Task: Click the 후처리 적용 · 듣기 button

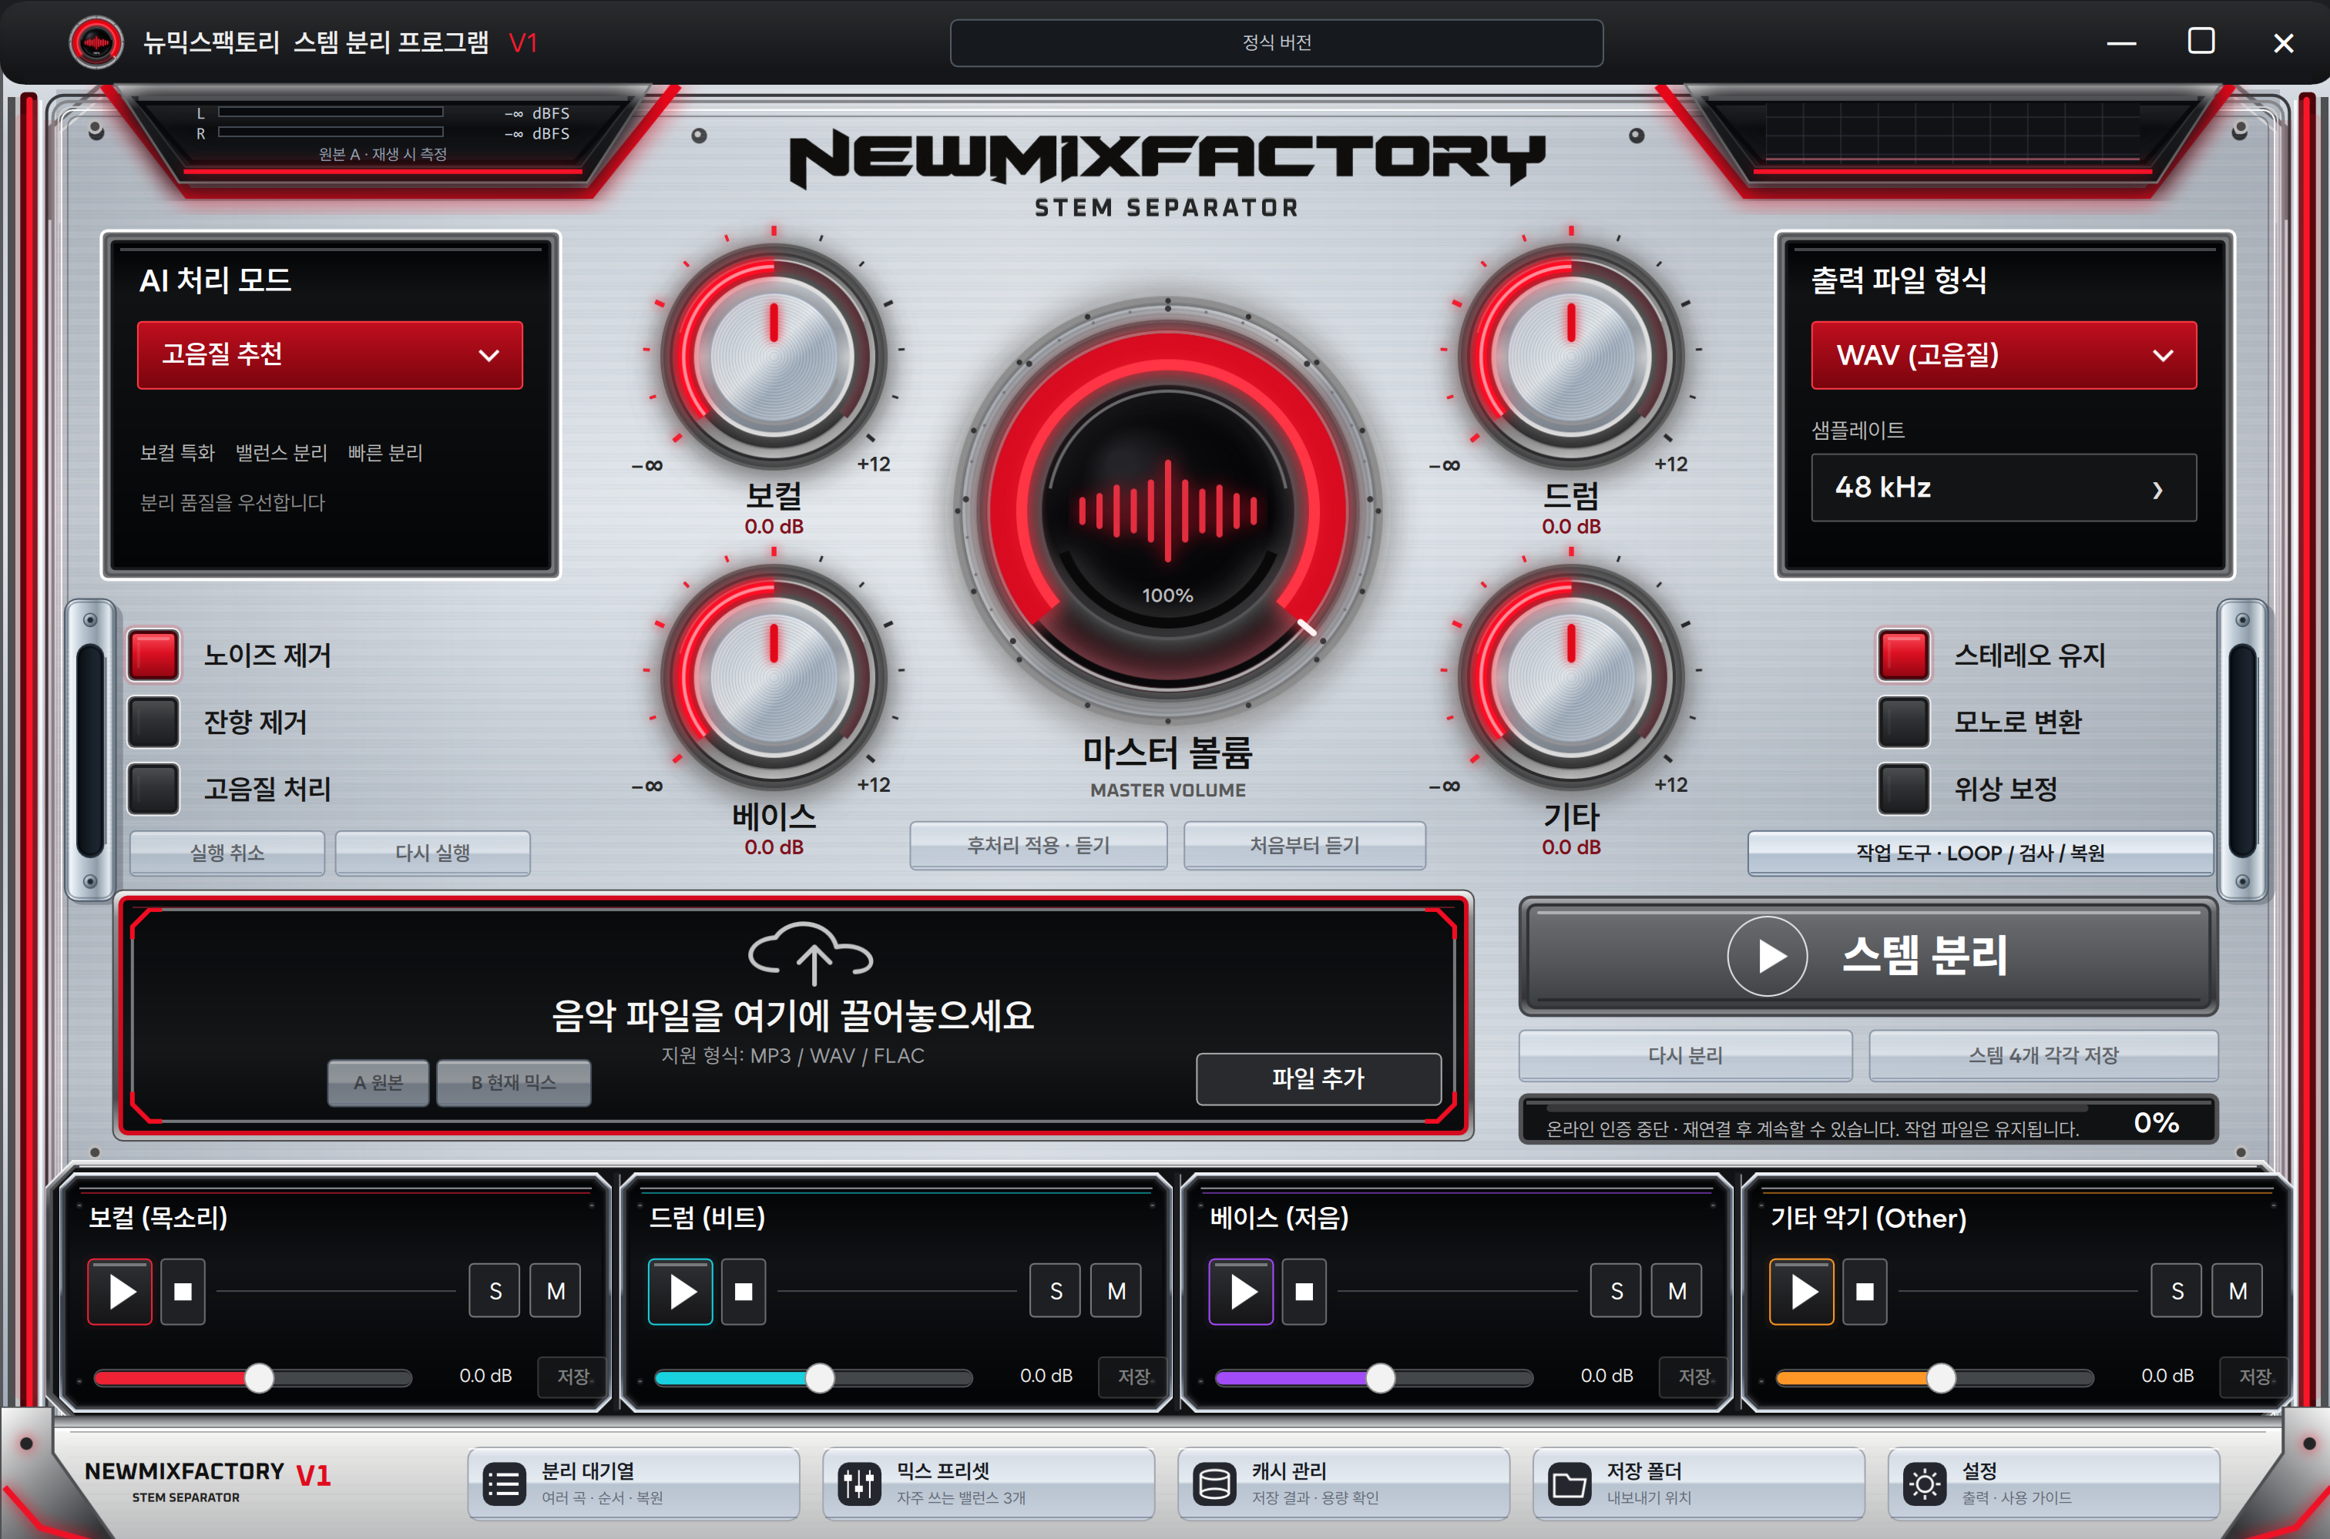Action: [x=1039, y=845]
